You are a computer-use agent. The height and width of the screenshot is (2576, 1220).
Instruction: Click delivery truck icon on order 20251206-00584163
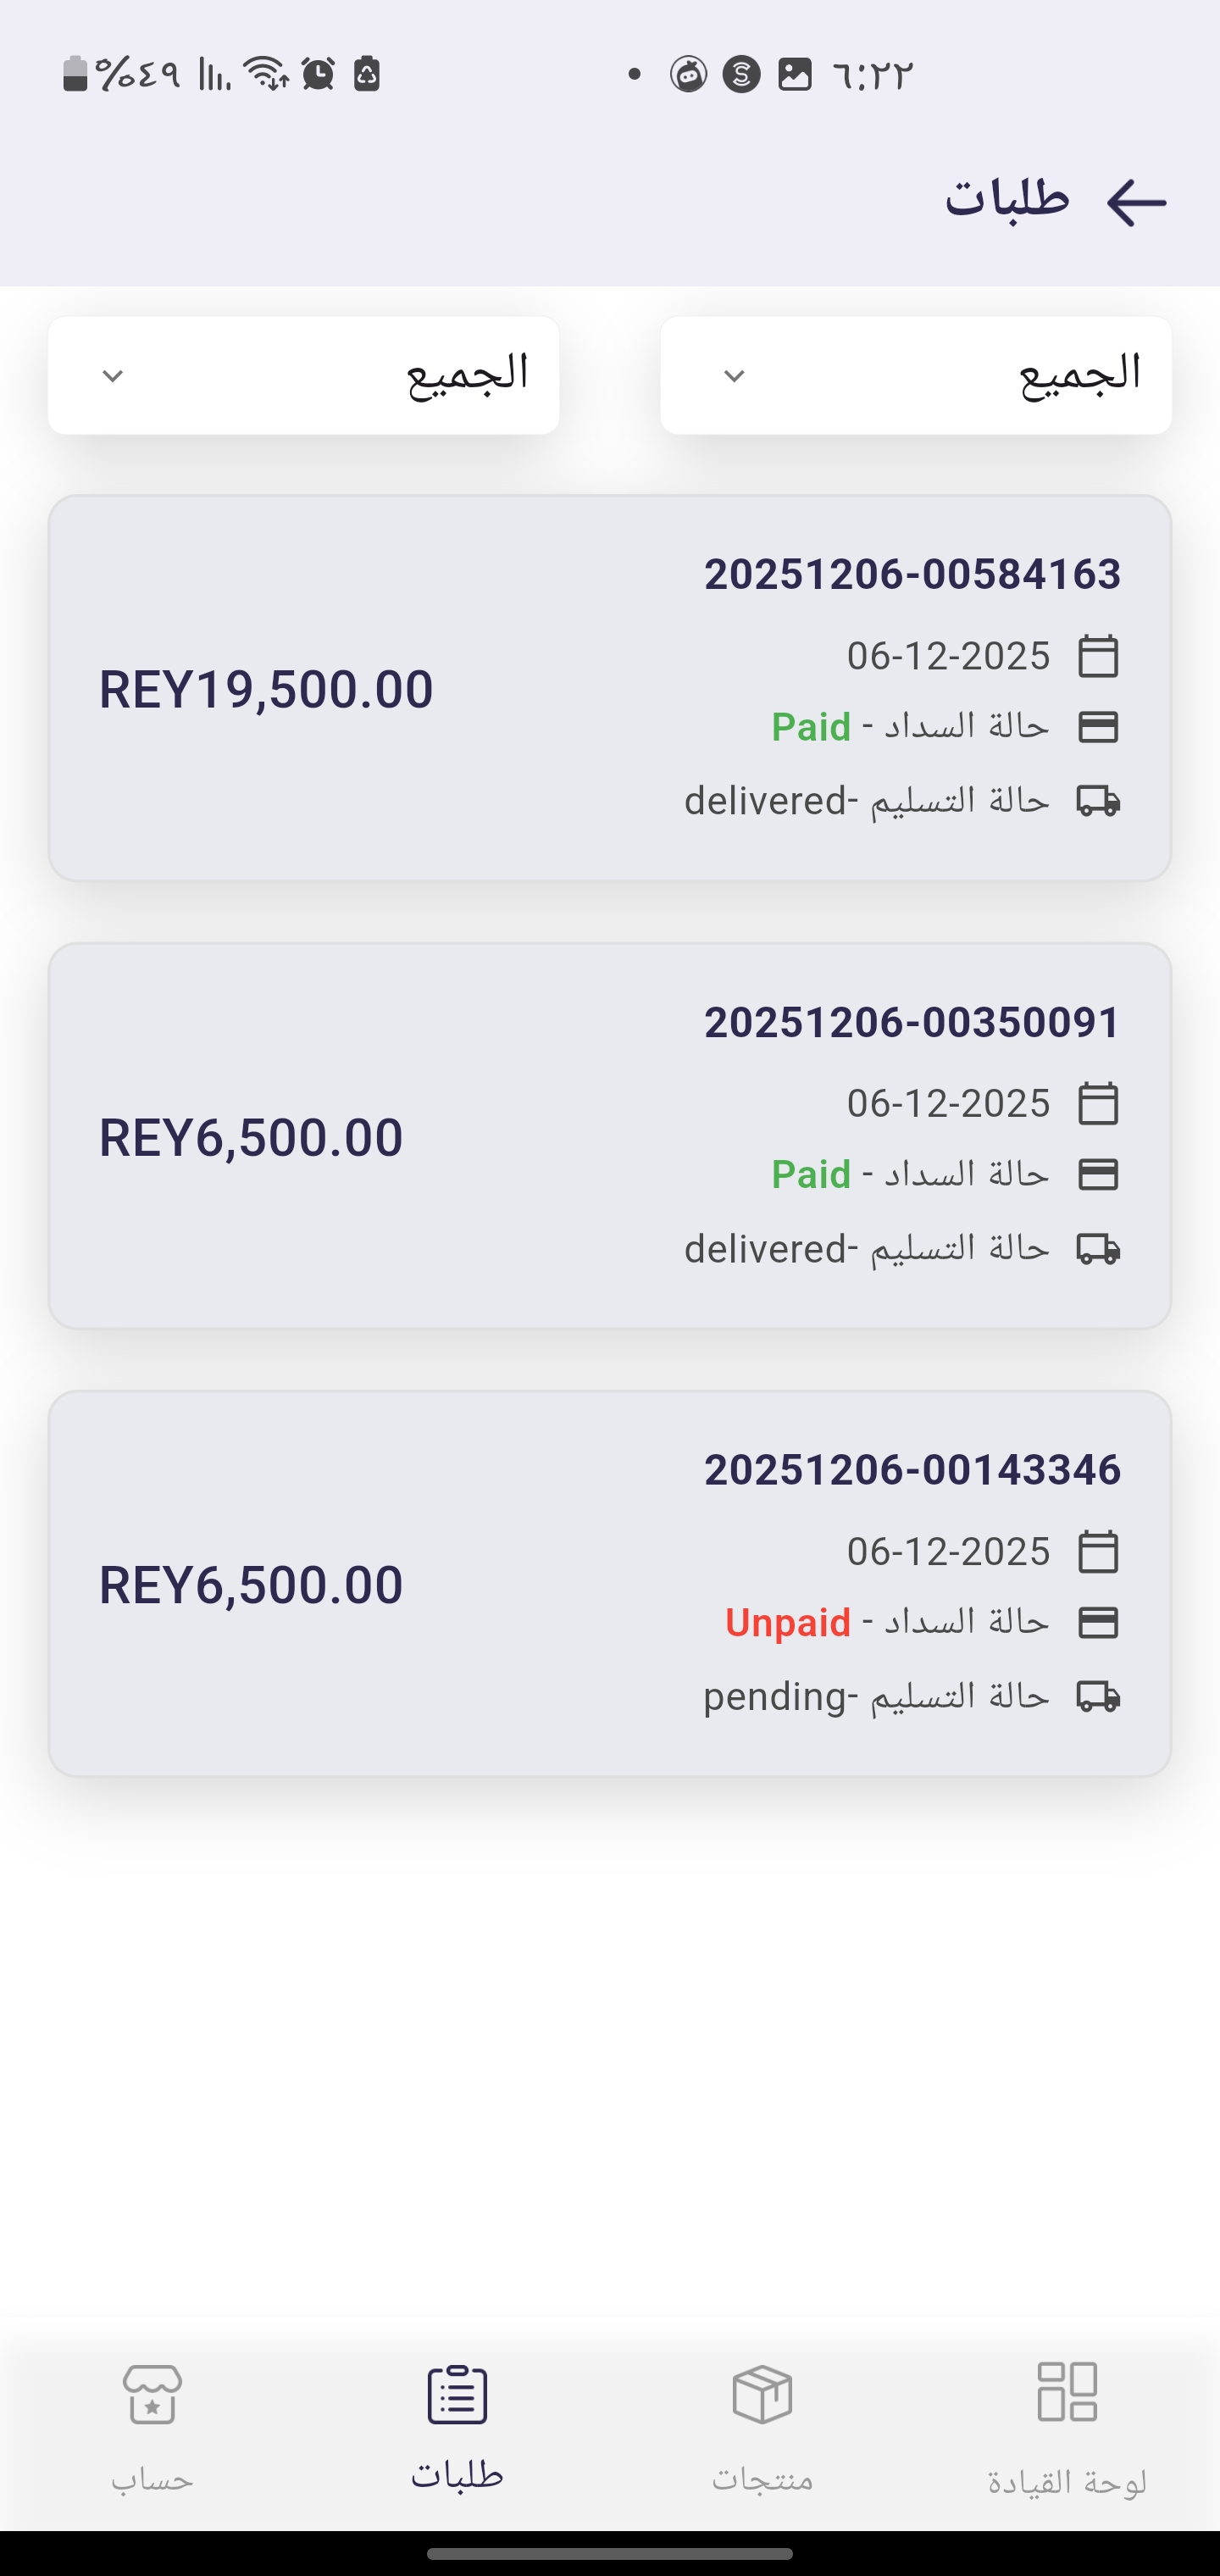click(x=1098, y=800)
